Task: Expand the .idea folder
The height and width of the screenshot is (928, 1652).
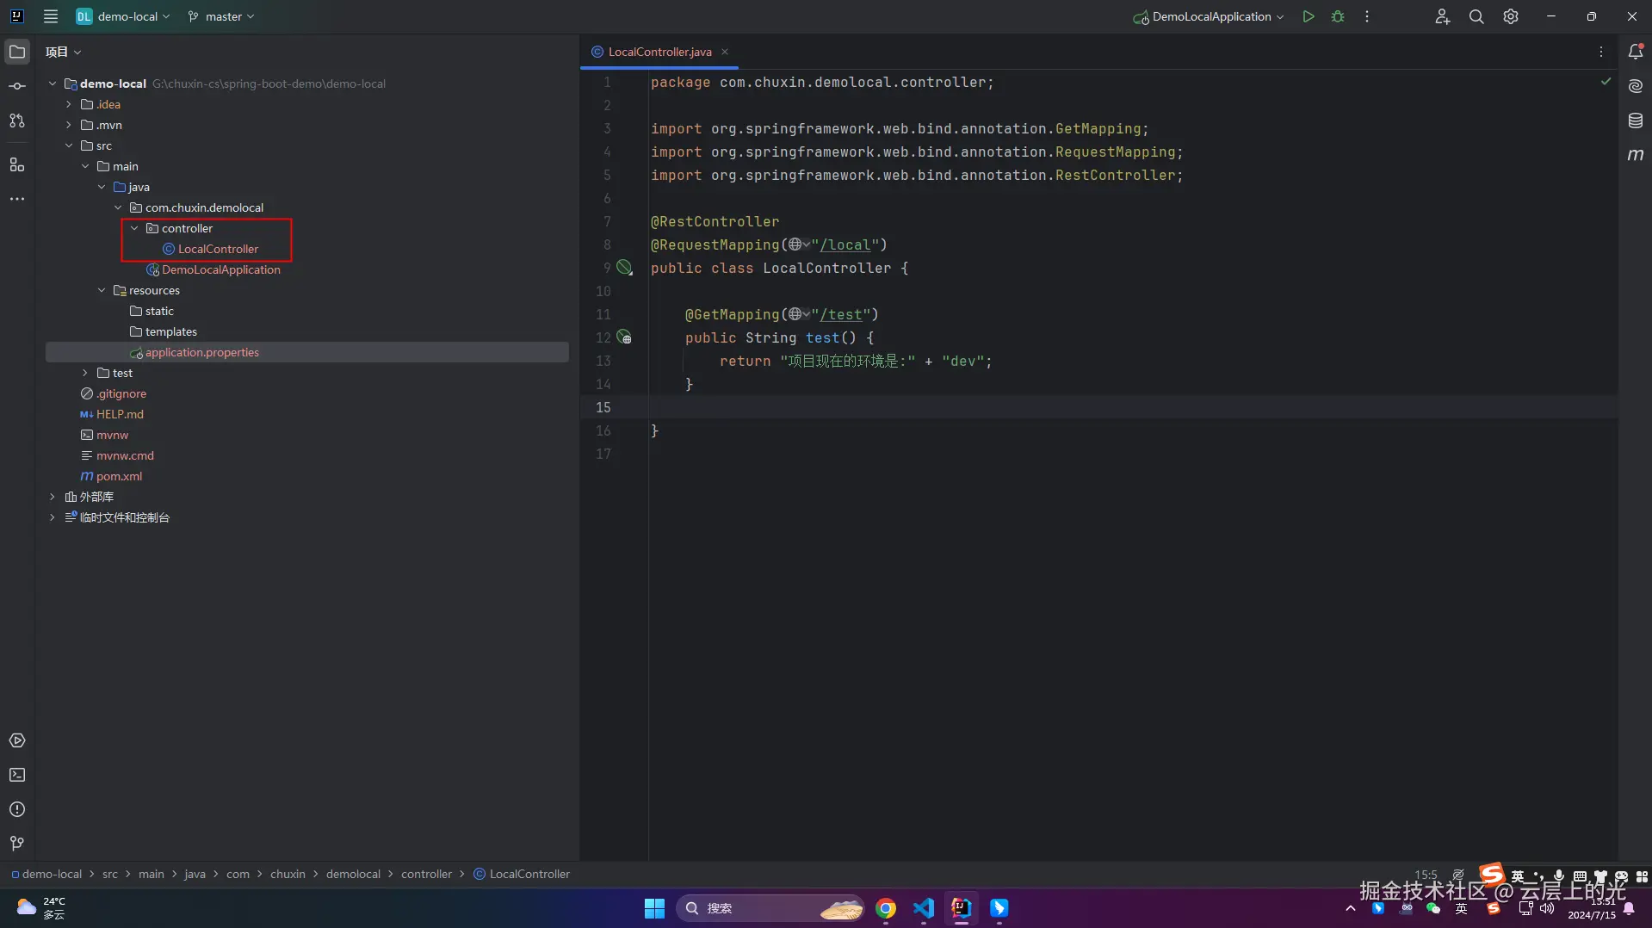Action: click(x=69, y=104)
